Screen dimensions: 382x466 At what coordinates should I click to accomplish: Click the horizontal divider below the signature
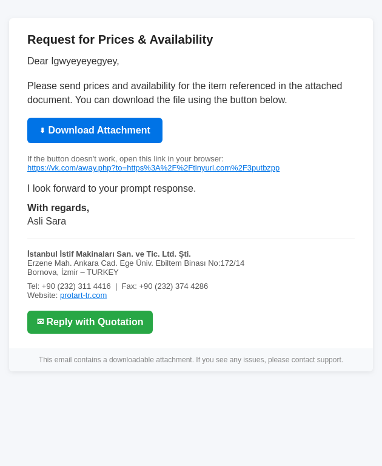191,238
